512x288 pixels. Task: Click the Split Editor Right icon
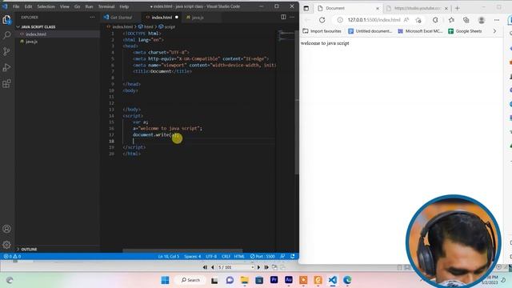[283, 17]
